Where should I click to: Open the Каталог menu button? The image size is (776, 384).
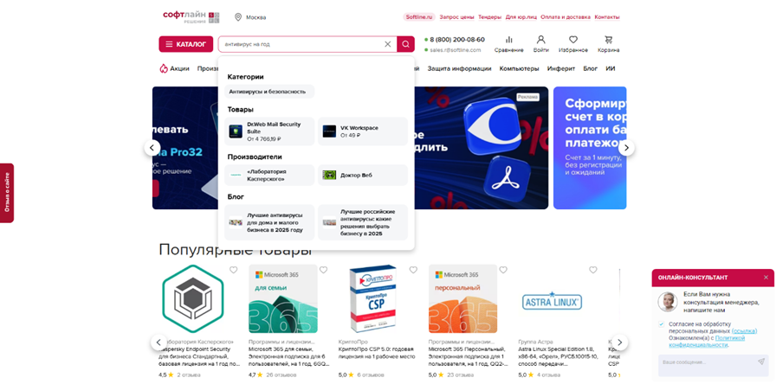pos(185,44)
